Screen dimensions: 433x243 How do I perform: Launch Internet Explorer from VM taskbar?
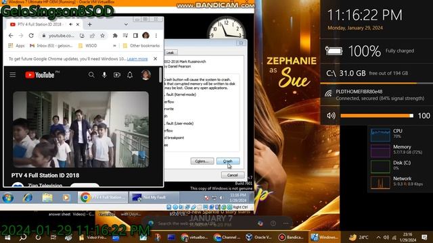[x=28, y=198]
